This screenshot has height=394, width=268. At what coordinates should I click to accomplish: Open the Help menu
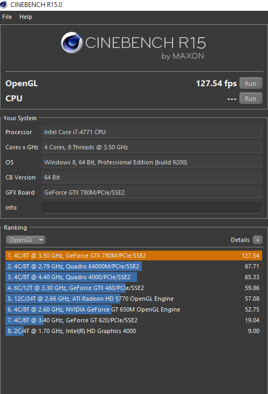[x=26, y=17]
